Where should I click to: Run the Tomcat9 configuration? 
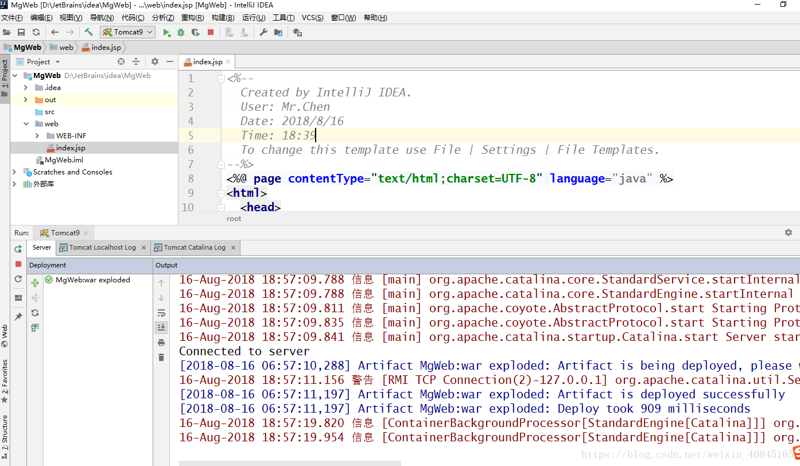click(167, 32)
